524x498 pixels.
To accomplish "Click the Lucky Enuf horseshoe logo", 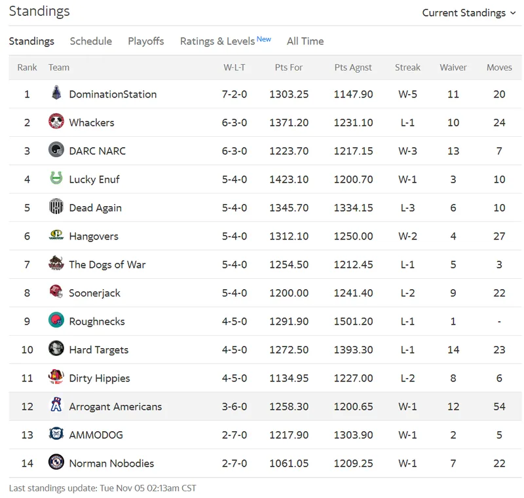I will [56, 178].
